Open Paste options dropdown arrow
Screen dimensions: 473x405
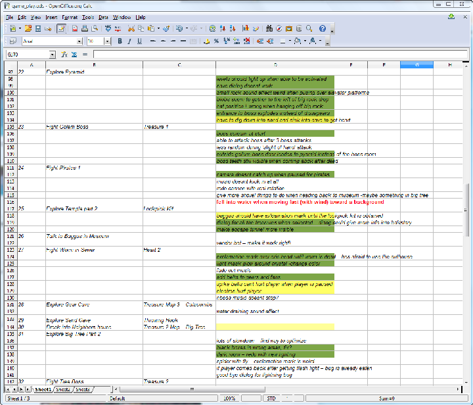tap(158, 28)
